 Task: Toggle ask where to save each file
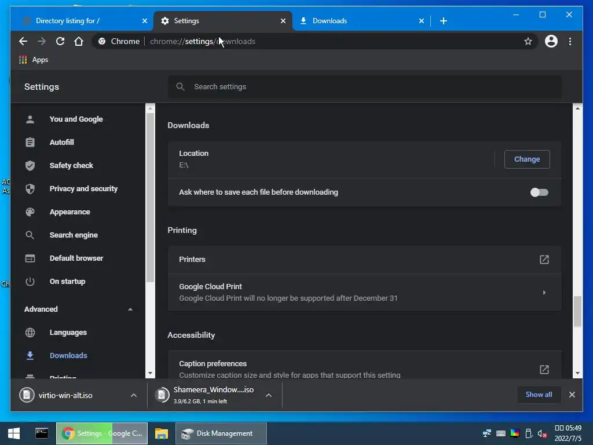pos(539,192)
